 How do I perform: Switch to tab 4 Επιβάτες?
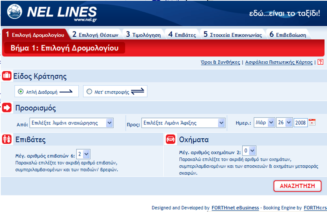click(x=182, y=34)
